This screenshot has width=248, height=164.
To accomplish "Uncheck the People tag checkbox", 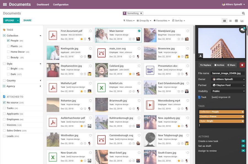I will pyautogui.click(x=8, y=41).
